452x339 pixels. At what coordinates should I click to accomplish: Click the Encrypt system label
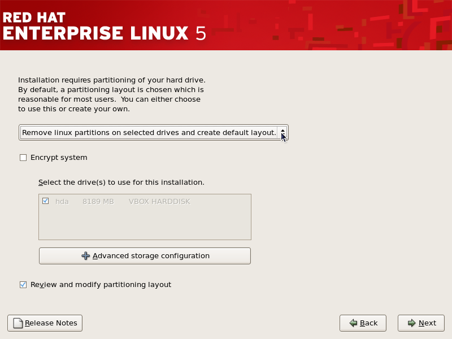click(x=59, y=158)
